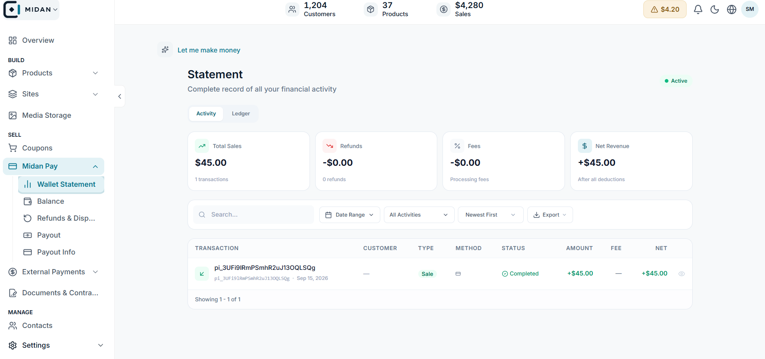The height and width of the screenshot is (359, 765).
Task: Click the Sale type badge
Action: pyautogui.click(x=427, y=274)
